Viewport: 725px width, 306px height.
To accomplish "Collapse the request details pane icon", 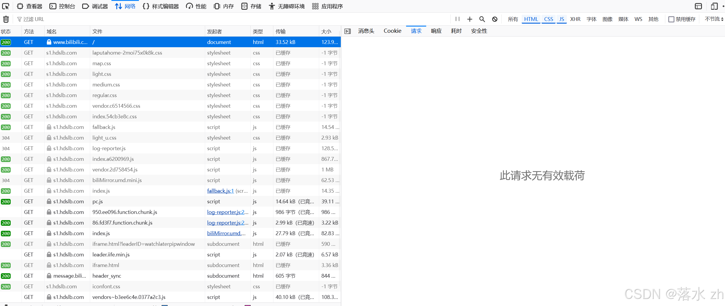I will pos(348,31).
